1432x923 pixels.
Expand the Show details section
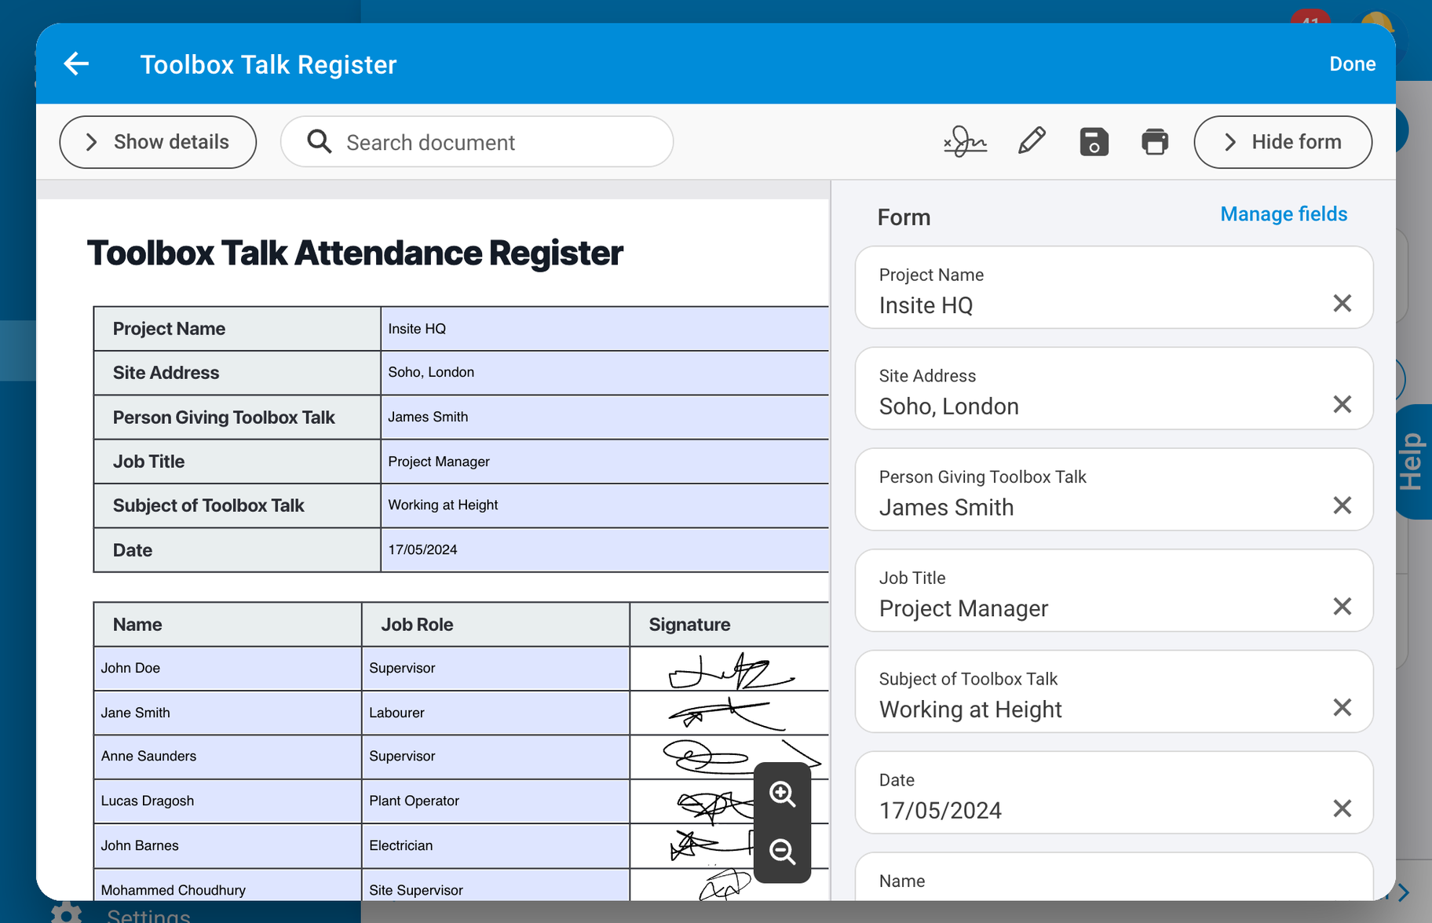[158, 142]
